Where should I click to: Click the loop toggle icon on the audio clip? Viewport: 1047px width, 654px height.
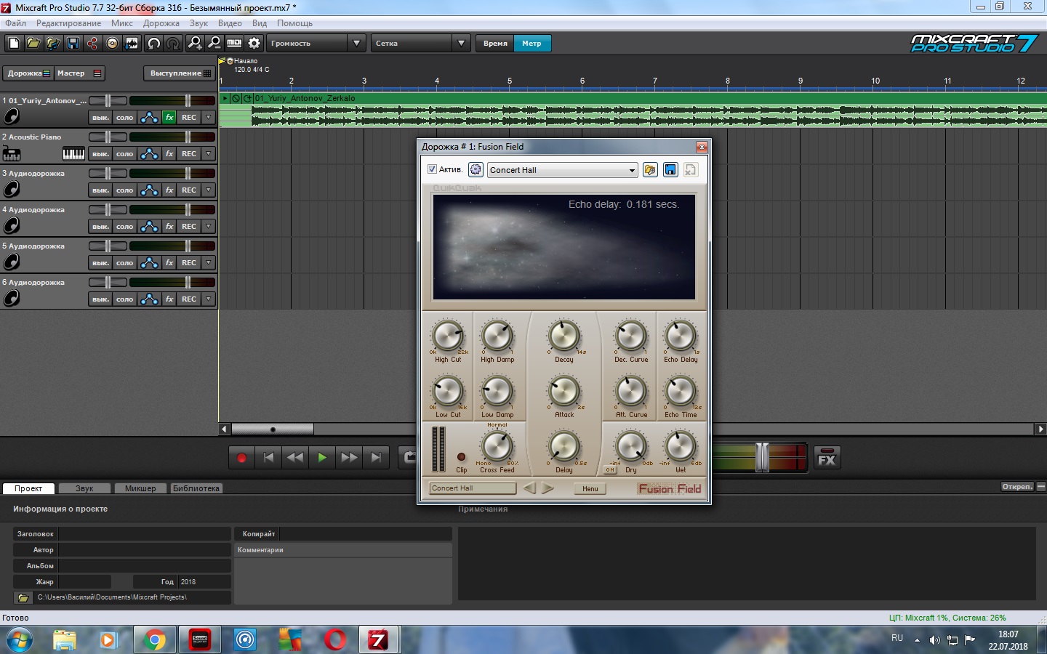click(x=247, y=98)
